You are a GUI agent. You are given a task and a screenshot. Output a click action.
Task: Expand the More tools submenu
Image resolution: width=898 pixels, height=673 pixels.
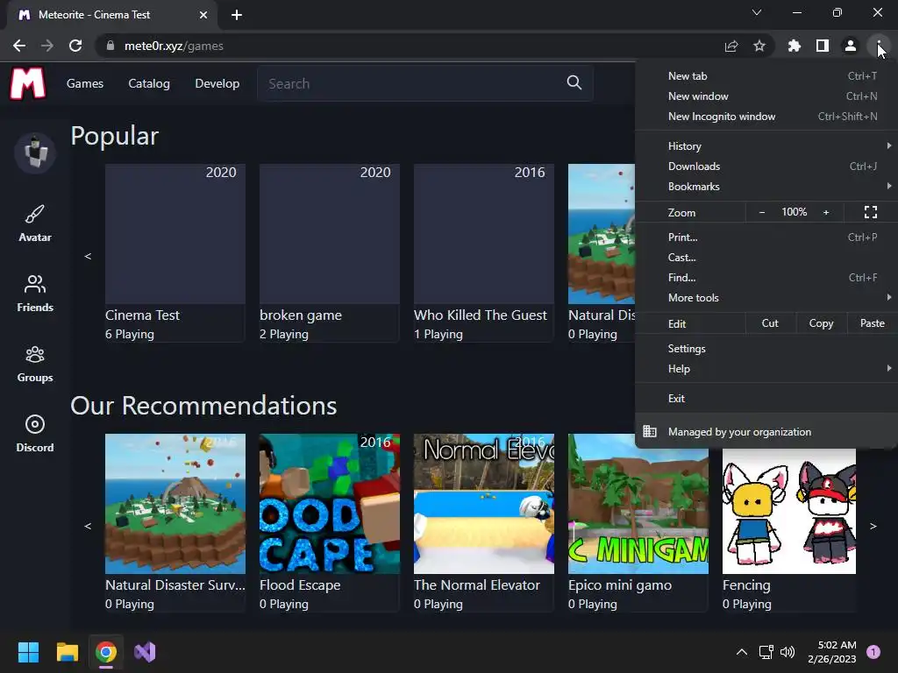pos(766,298)
